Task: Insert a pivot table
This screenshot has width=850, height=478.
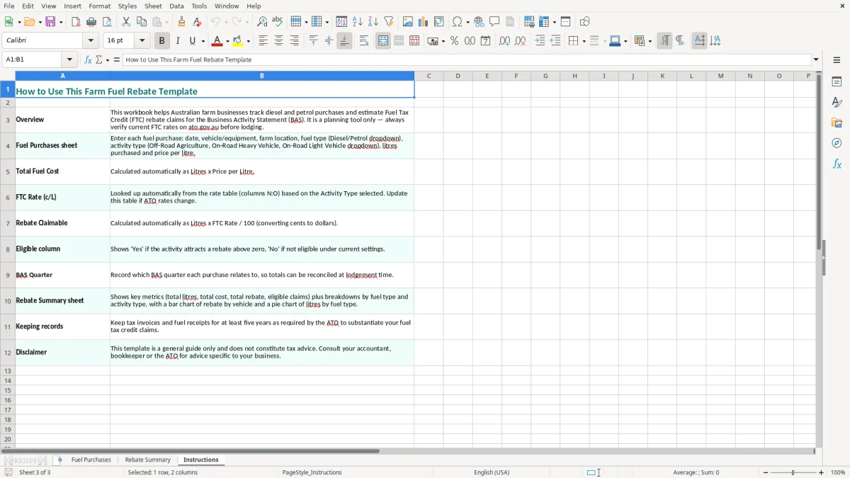Action: point(439,22)
